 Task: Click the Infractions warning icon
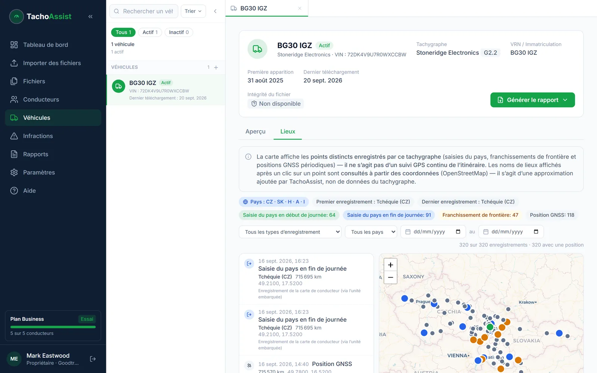click(14, 136)
